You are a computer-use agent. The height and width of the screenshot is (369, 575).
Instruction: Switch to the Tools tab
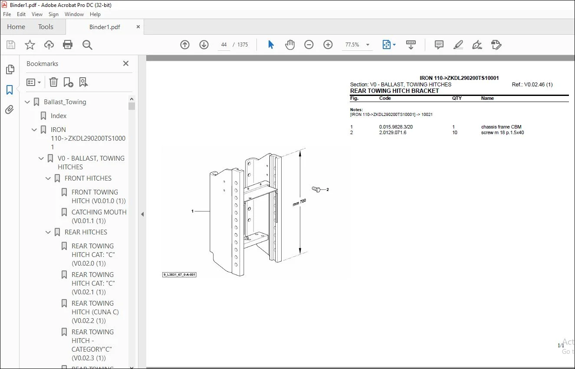click(46, 27)
